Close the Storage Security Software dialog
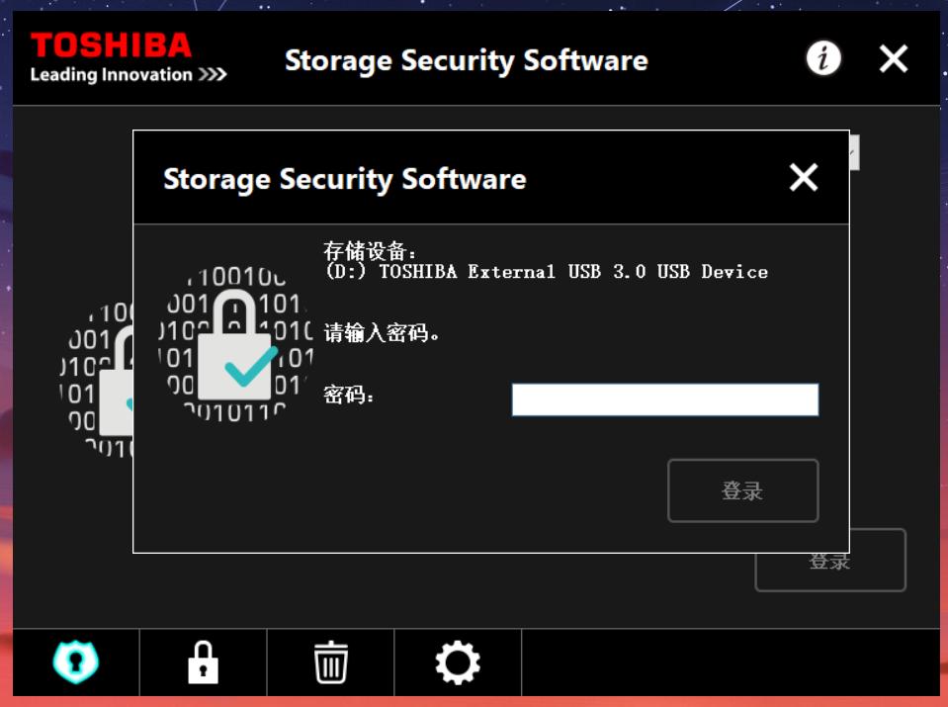The image size is (948, 707). coord(803,178)
